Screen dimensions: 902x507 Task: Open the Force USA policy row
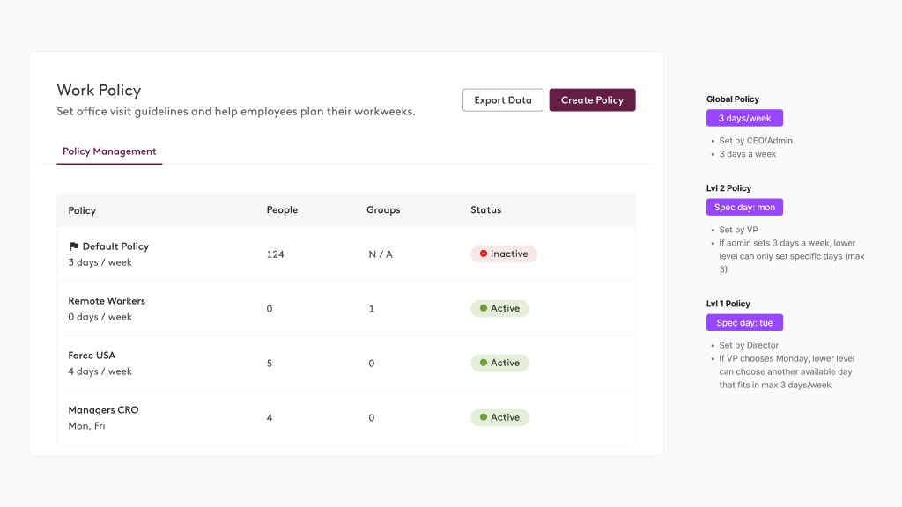(92, 356)
